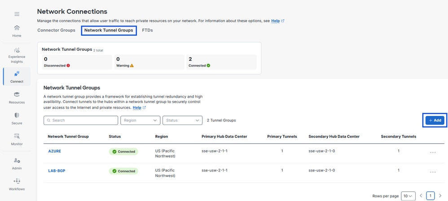Open the AZURE tunnel group link
This screenshot has width=448, height=201.
coord(54,151)
